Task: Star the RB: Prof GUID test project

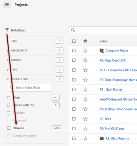Action: pyautogui.click(x=85, y=128)
